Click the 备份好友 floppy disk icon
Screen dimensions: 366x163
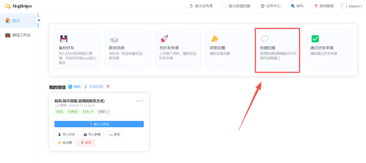[64, 39]
